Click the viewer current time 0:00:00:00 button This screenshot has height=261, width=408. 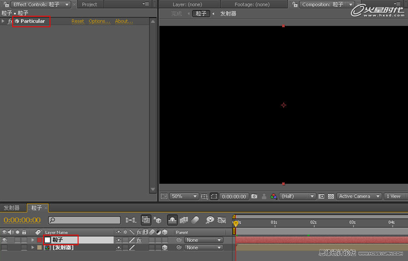pos(234,196)
